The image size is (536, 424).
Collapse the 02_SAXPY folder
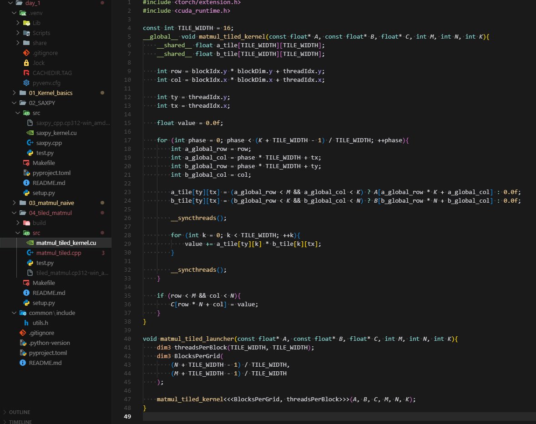tap(14, 103)
